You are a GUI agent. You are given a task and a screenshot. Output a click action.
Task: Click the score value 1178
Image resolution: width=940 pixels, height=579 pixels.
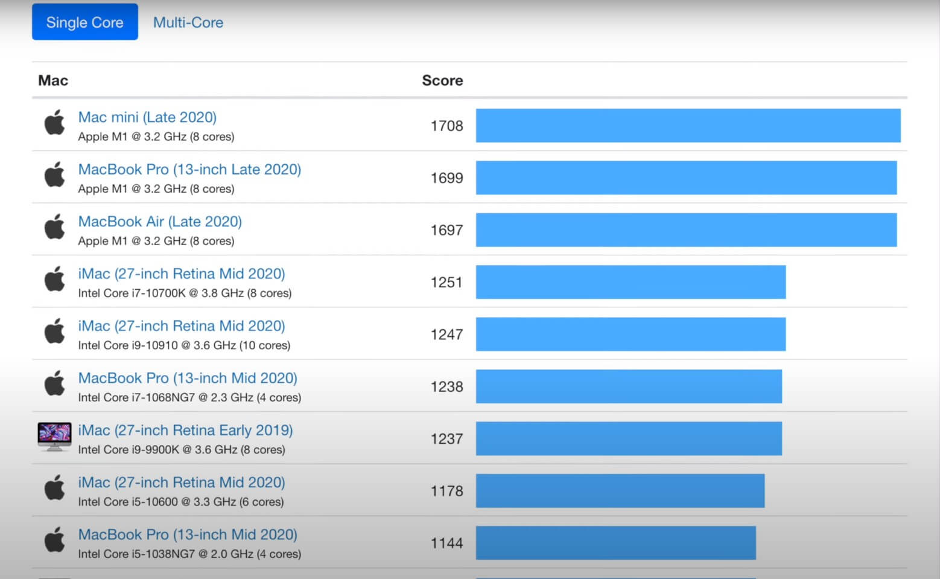tap(446, 491)
